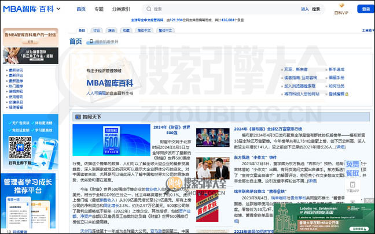Switch to 简体中文 tab

(x=144, y=30)
